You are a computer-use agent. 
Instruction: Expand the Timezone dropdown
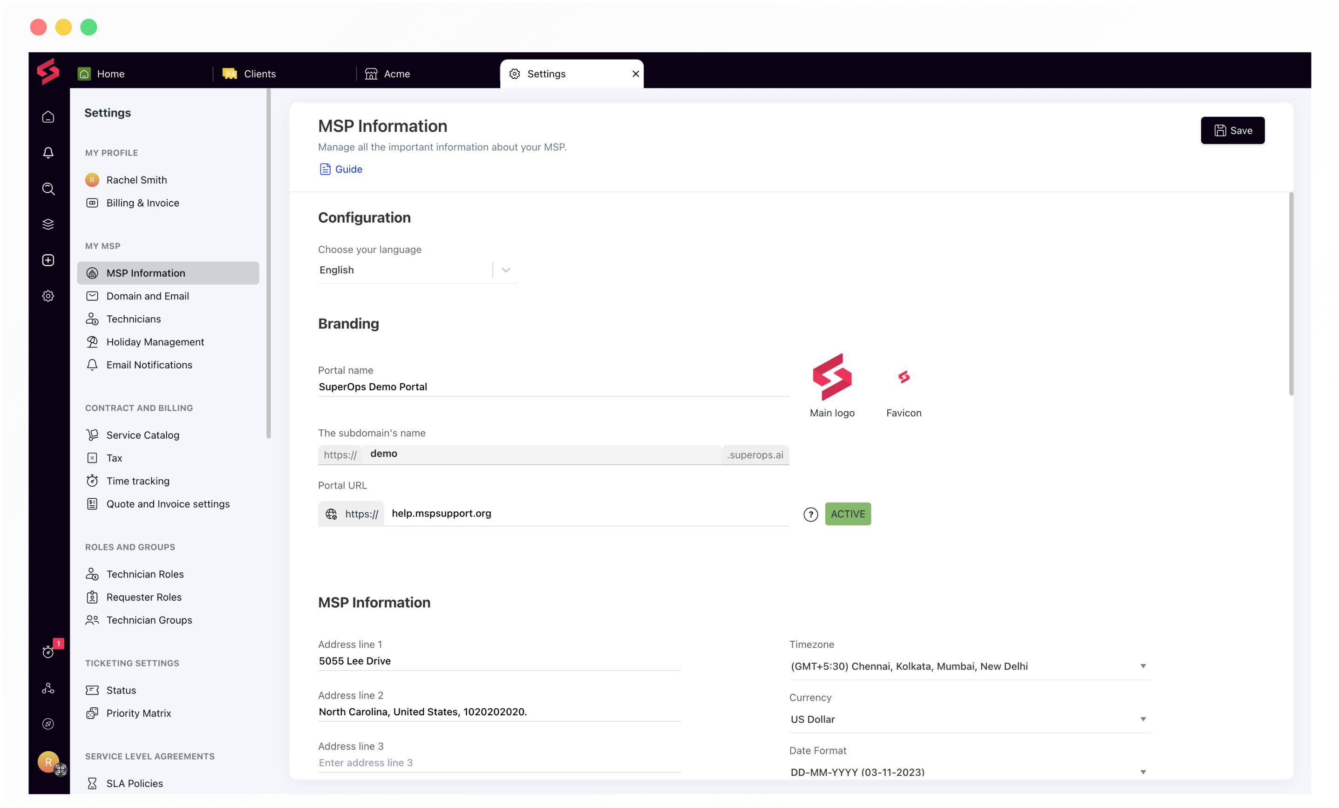click(x=970, y=666)
